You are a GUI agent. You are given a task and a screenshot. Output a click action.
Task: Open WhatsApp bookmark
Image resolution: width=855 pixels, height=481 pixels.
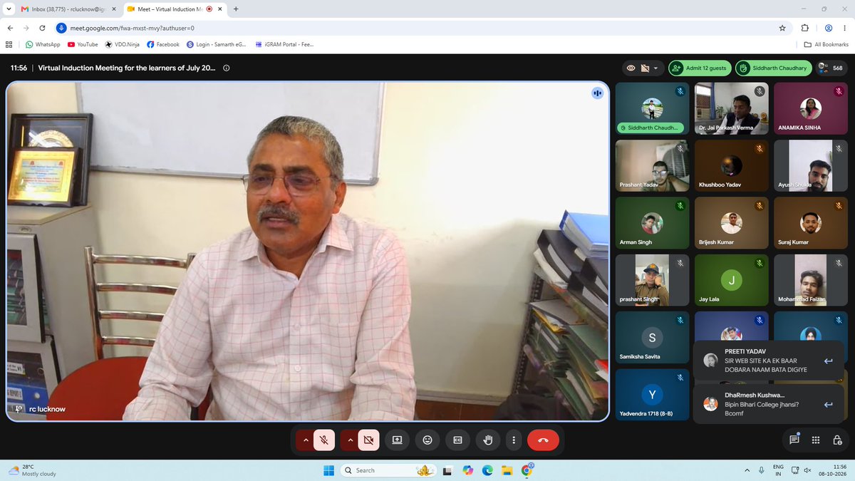[43, 44]
